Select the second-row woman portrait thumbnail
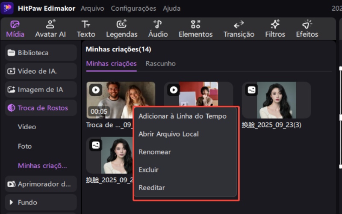 coord(110,155)
